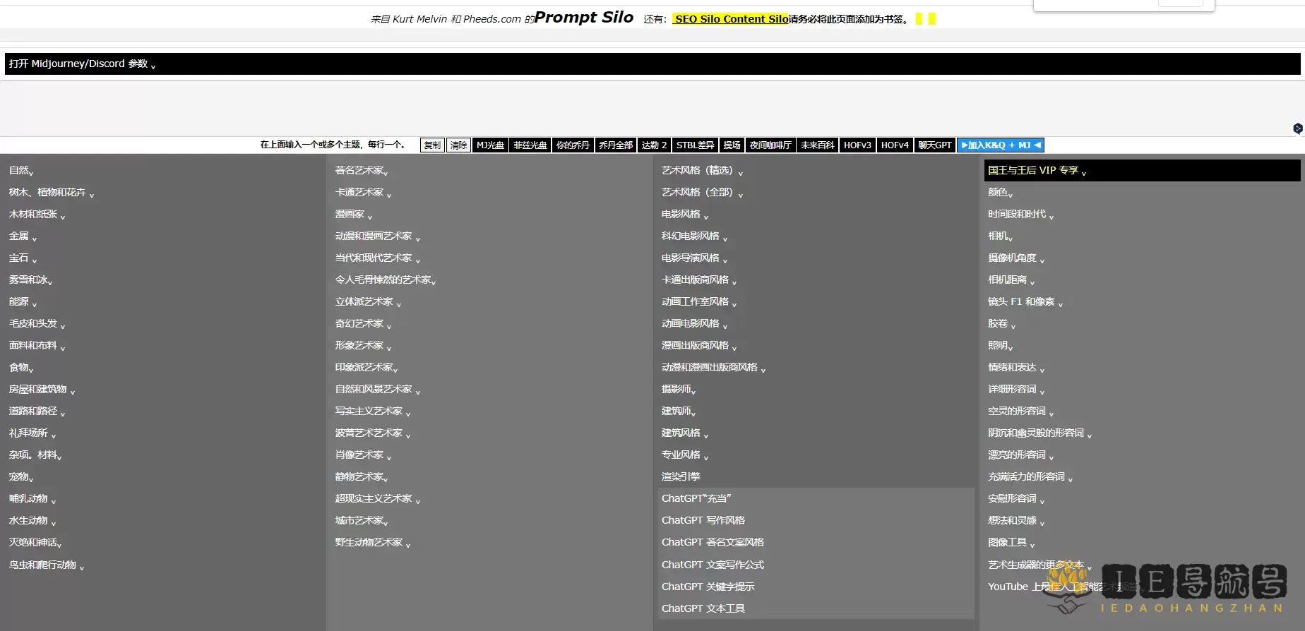The image size is (1305, 631).
Task: Expand the 著名艺术家 dropdown
Action: [362, 171]
